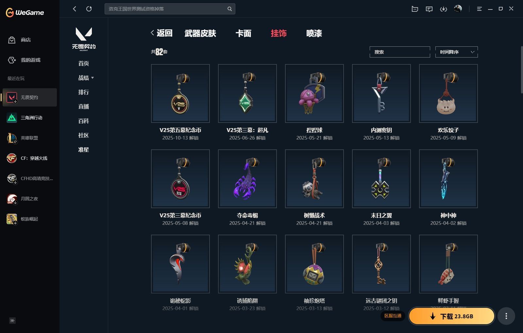Click the search magnifier icon in the top bar
This screenshot has height=333, width=523.
[229, 9]
